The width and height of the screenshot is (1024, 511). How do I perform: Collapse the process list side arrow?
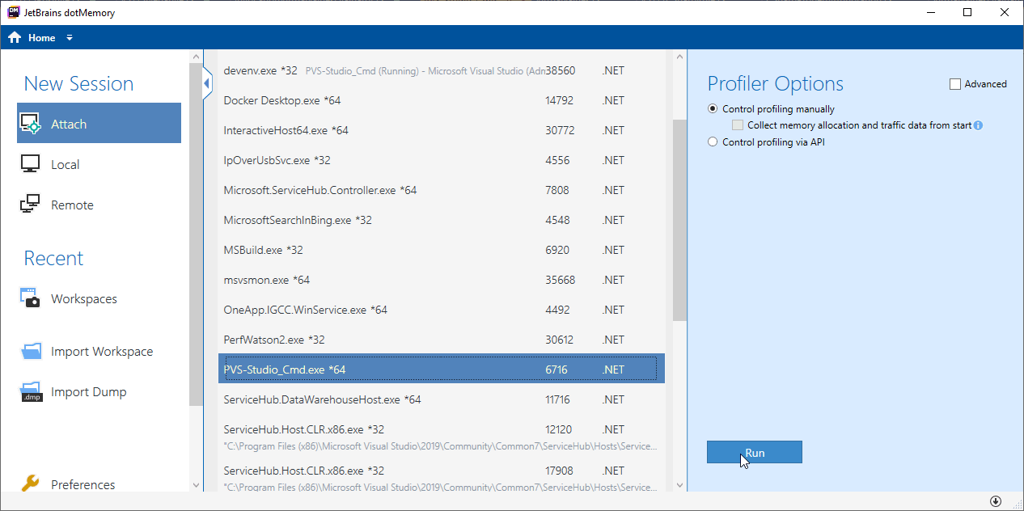pos(206,83)
